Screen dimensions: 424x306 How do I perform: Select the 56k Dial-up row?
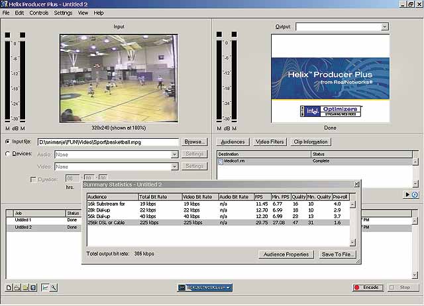[x=218, y=216]
